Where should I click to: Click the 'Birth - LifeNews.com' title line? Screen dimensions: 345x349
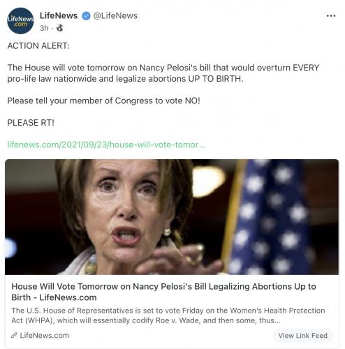[54, 297]
